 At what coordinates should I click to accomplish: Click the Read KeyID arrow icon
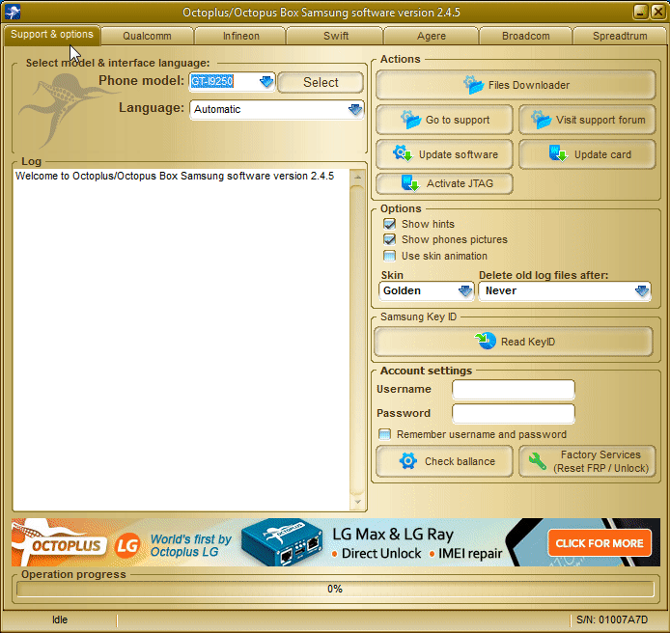click(x=486, y=341)
